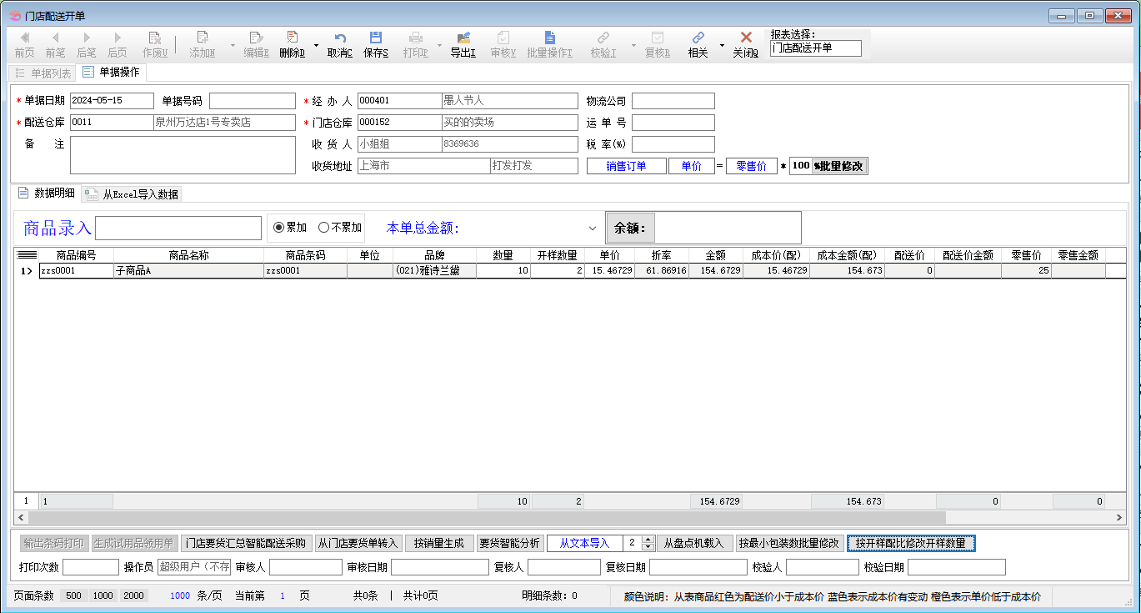
Task: Click the 按开样配比修改开样数量 button
Action: click(x=910, y=543)
